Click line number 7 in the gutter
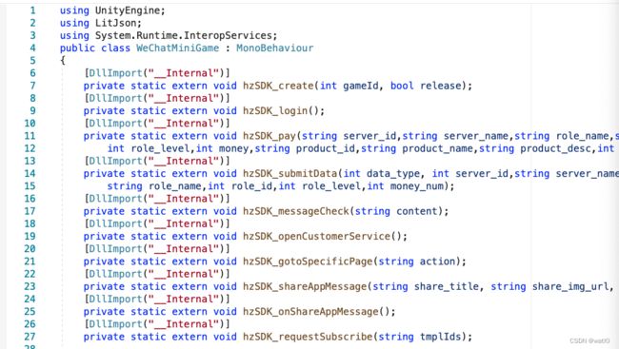Screen dimensions: 619x349 point(32,86)
